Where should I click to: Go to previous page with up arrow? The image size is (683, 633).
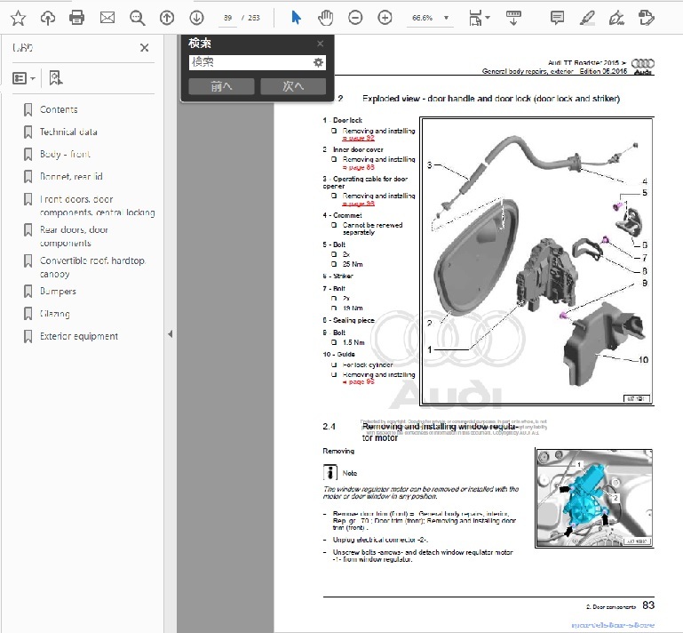pyautogui.click(x=167, y=18)
